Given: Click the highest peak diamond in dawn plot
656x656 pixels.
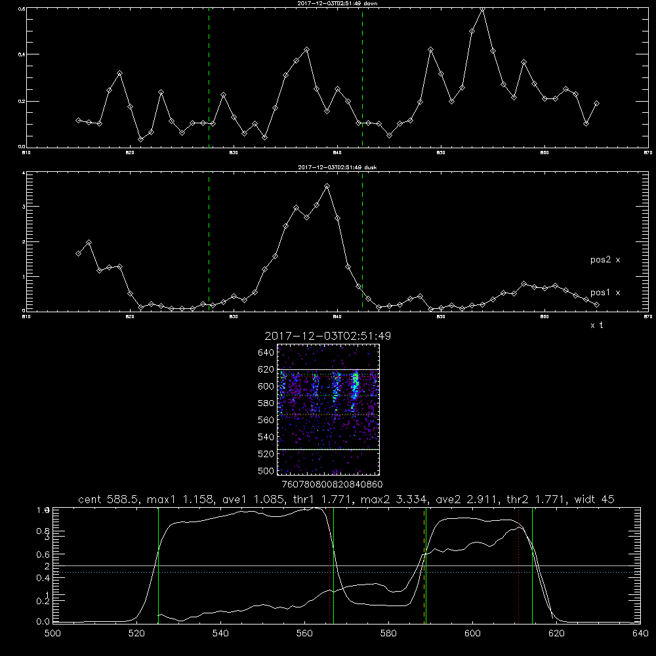Looking at the screenshot, I should [482, 9].
